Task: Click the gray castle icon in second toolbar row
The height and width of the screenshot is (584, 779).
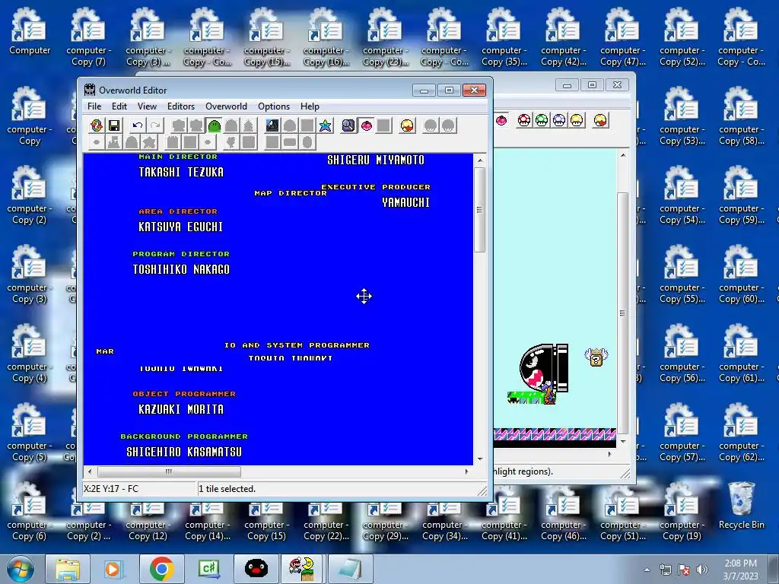Action: tap(114, 142)
